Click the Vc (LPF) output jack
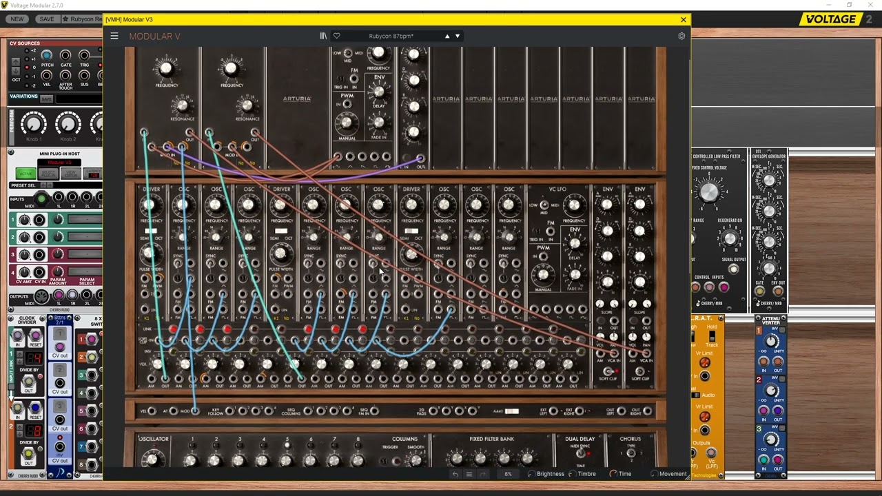Image resolution: width=882 pixels, height=496 pixels. click(710, 453)
